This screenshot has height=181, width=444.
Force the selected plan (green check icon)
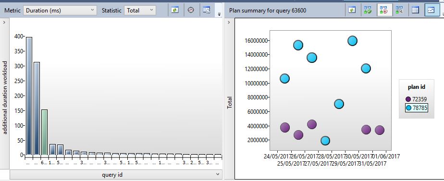[368, 10]
